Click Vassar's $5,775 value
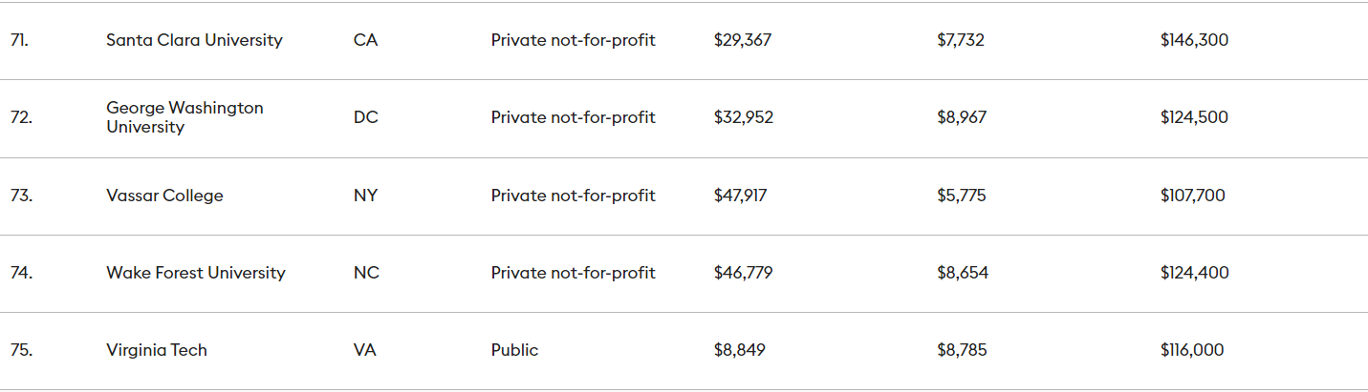 [961, 196]
